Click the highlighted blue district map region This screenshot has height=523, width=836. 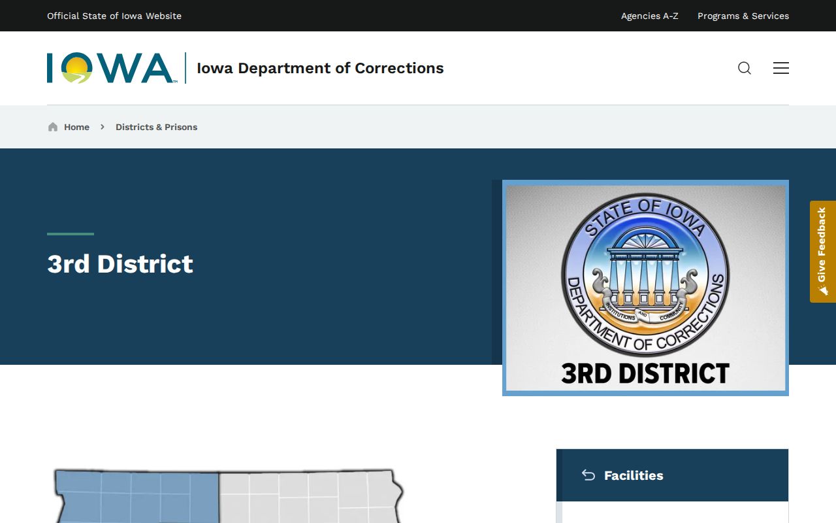point(137,496)
